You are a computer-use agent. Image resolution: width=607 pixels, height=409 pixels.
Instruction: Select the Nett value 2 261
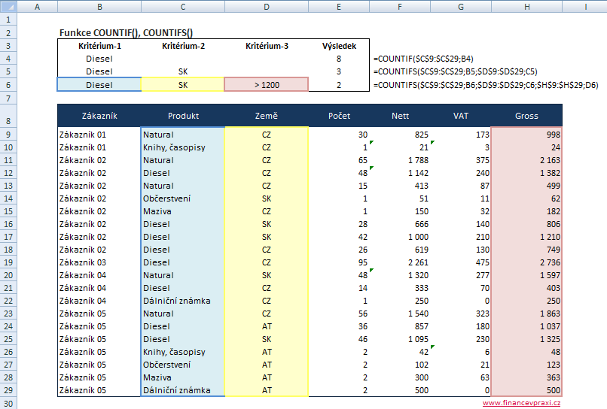pos(400,262)
